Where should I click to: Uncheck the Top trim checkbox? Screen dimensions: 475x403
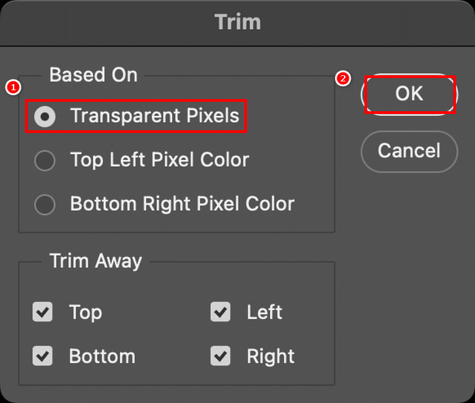[x=43, y=313]
